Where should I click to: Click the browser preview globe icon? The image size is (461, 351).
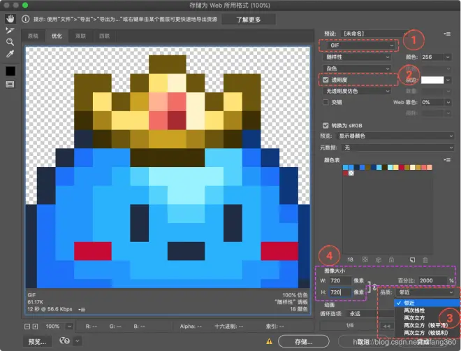coord(64,341)
